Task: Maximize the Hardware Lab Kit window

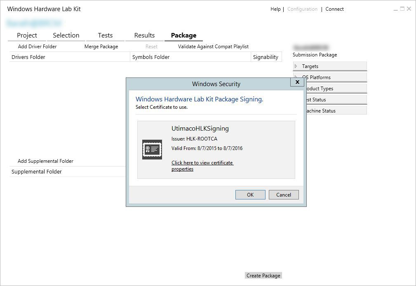Action: 402,9
